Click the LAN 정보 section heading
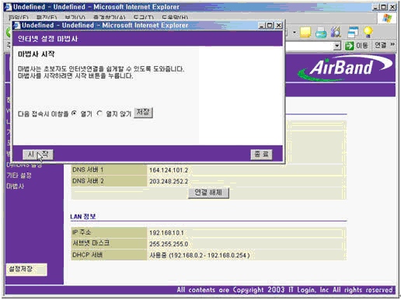Screen dimensions: 401x300 [83, 216]
